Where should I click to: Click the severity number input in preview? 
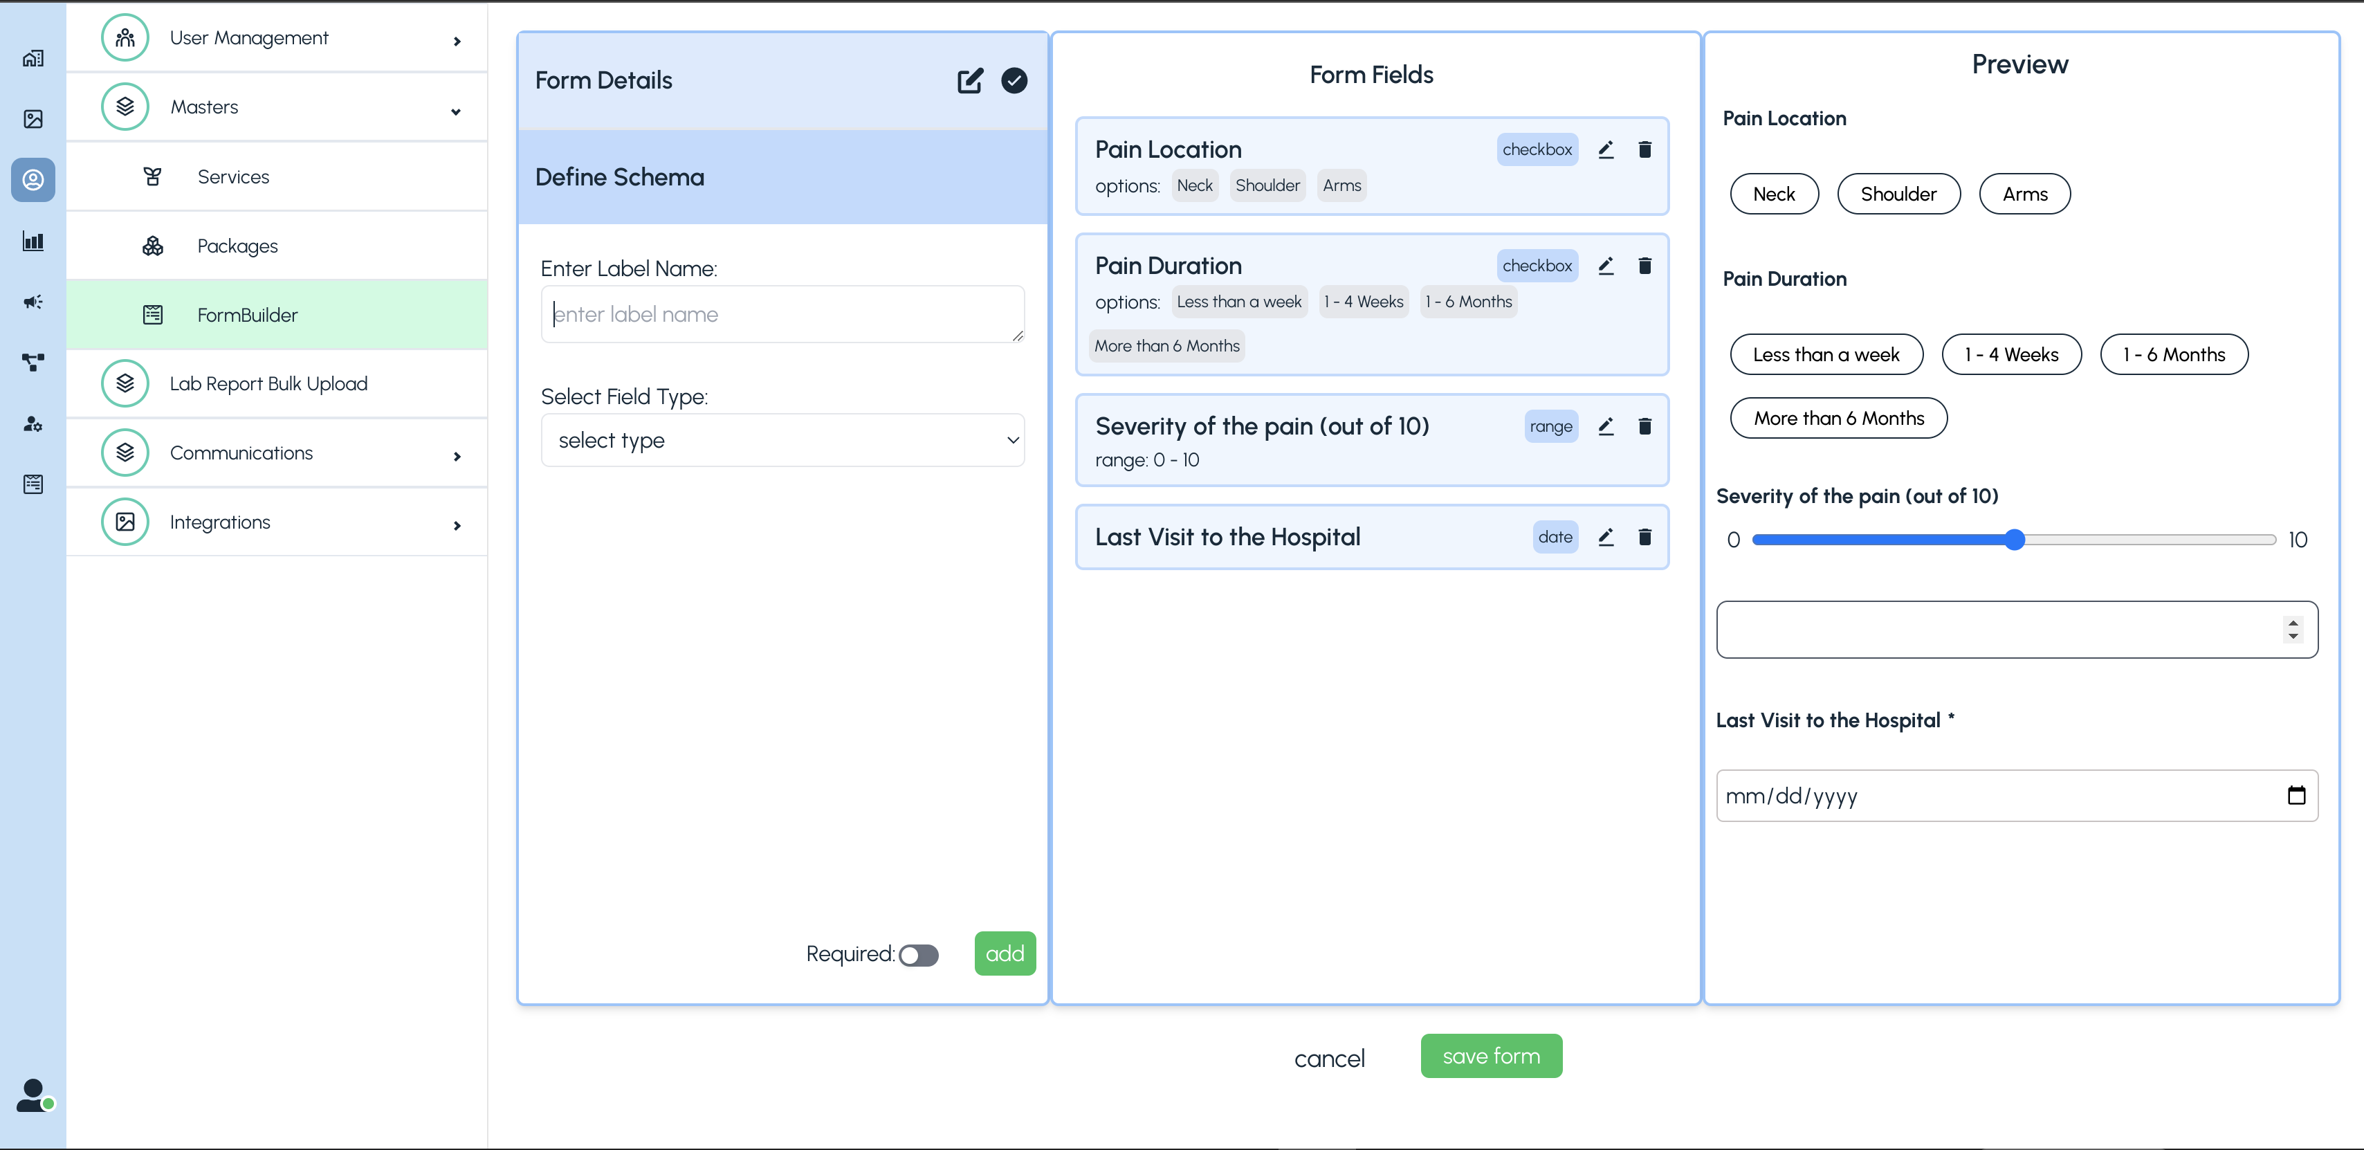point(2017,630)
